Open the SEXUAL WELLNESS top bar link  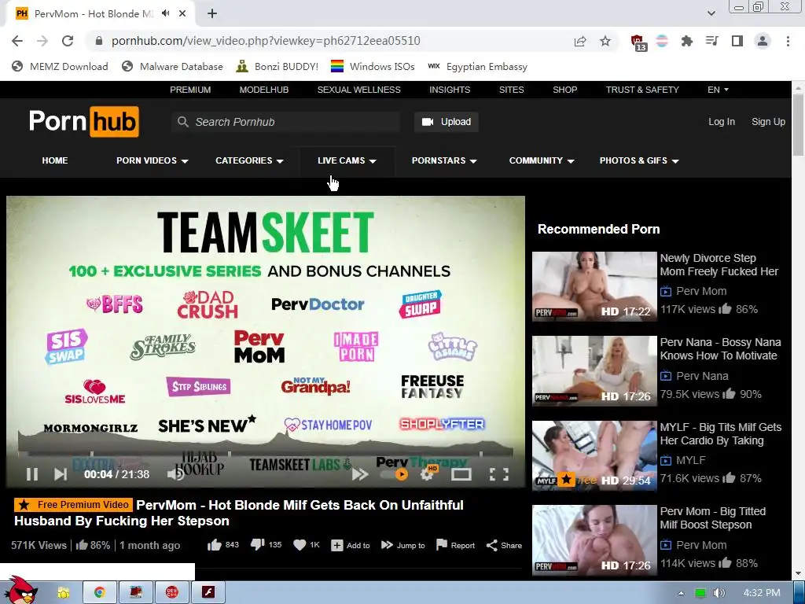click(x=358, y=90)
